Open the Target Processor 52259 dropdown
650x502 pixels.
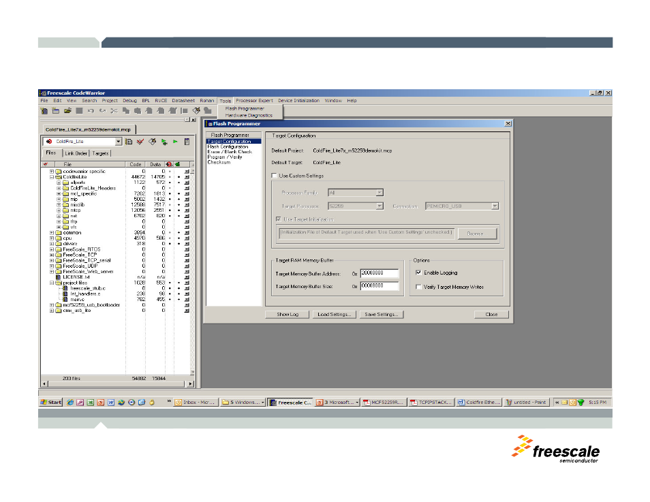pyautogui.click(x=380, y=206)
